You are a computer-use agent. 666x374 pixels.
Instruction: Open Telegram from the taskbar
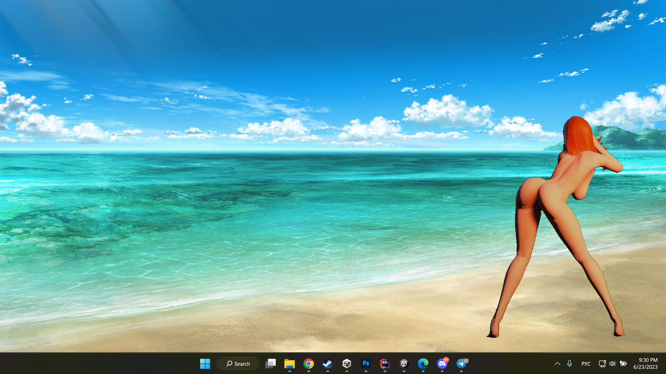(x=461, y=364)
